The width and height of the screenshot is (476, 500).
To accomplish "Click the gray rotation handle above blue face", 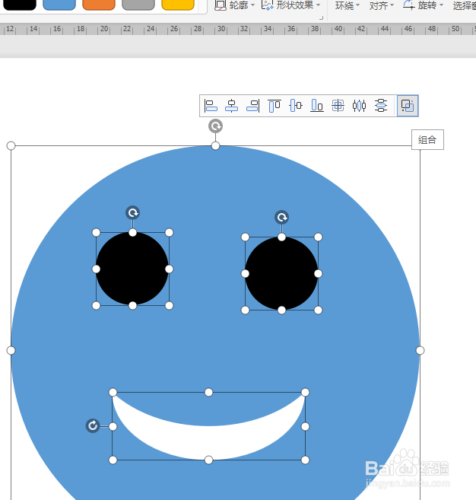I will 216,126.
